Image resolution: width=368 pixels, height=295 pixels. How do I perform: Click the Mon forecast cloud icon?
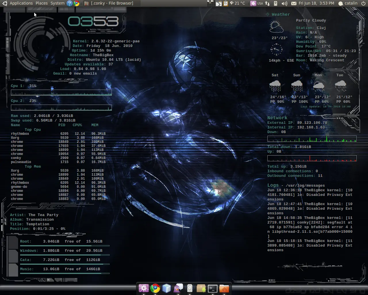click(319, 86)
